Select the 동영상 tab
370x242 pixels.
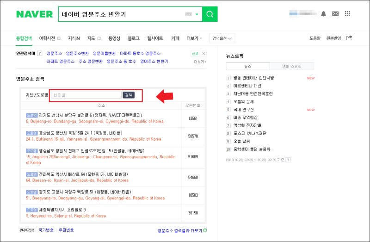click(114, 38)
